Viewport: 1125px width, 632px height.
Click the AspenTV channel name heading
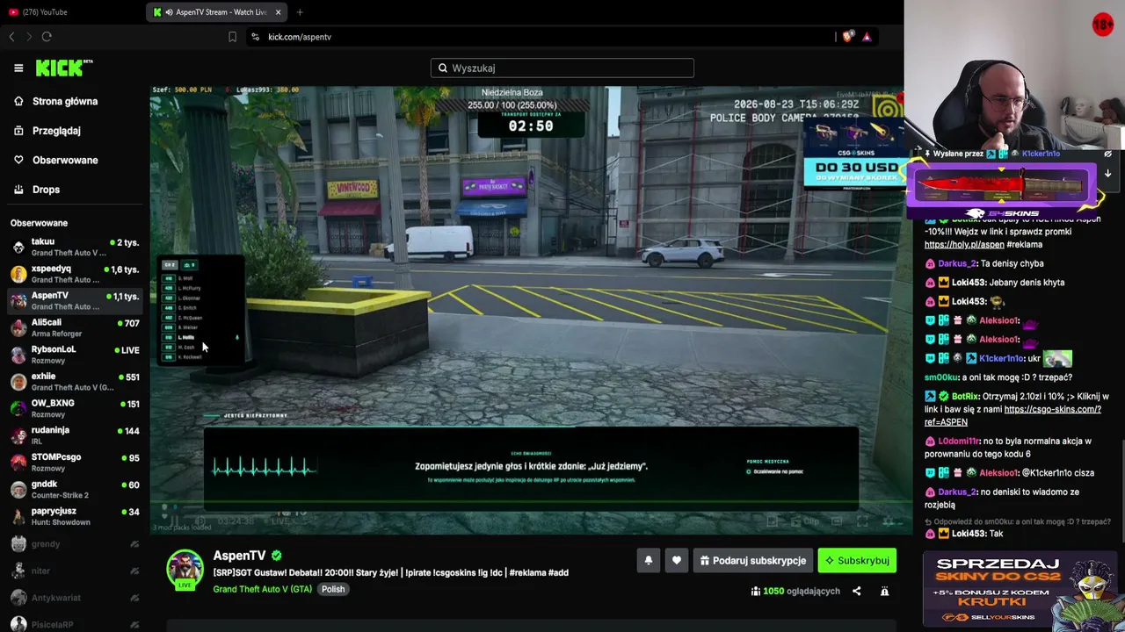pos(239,556)
